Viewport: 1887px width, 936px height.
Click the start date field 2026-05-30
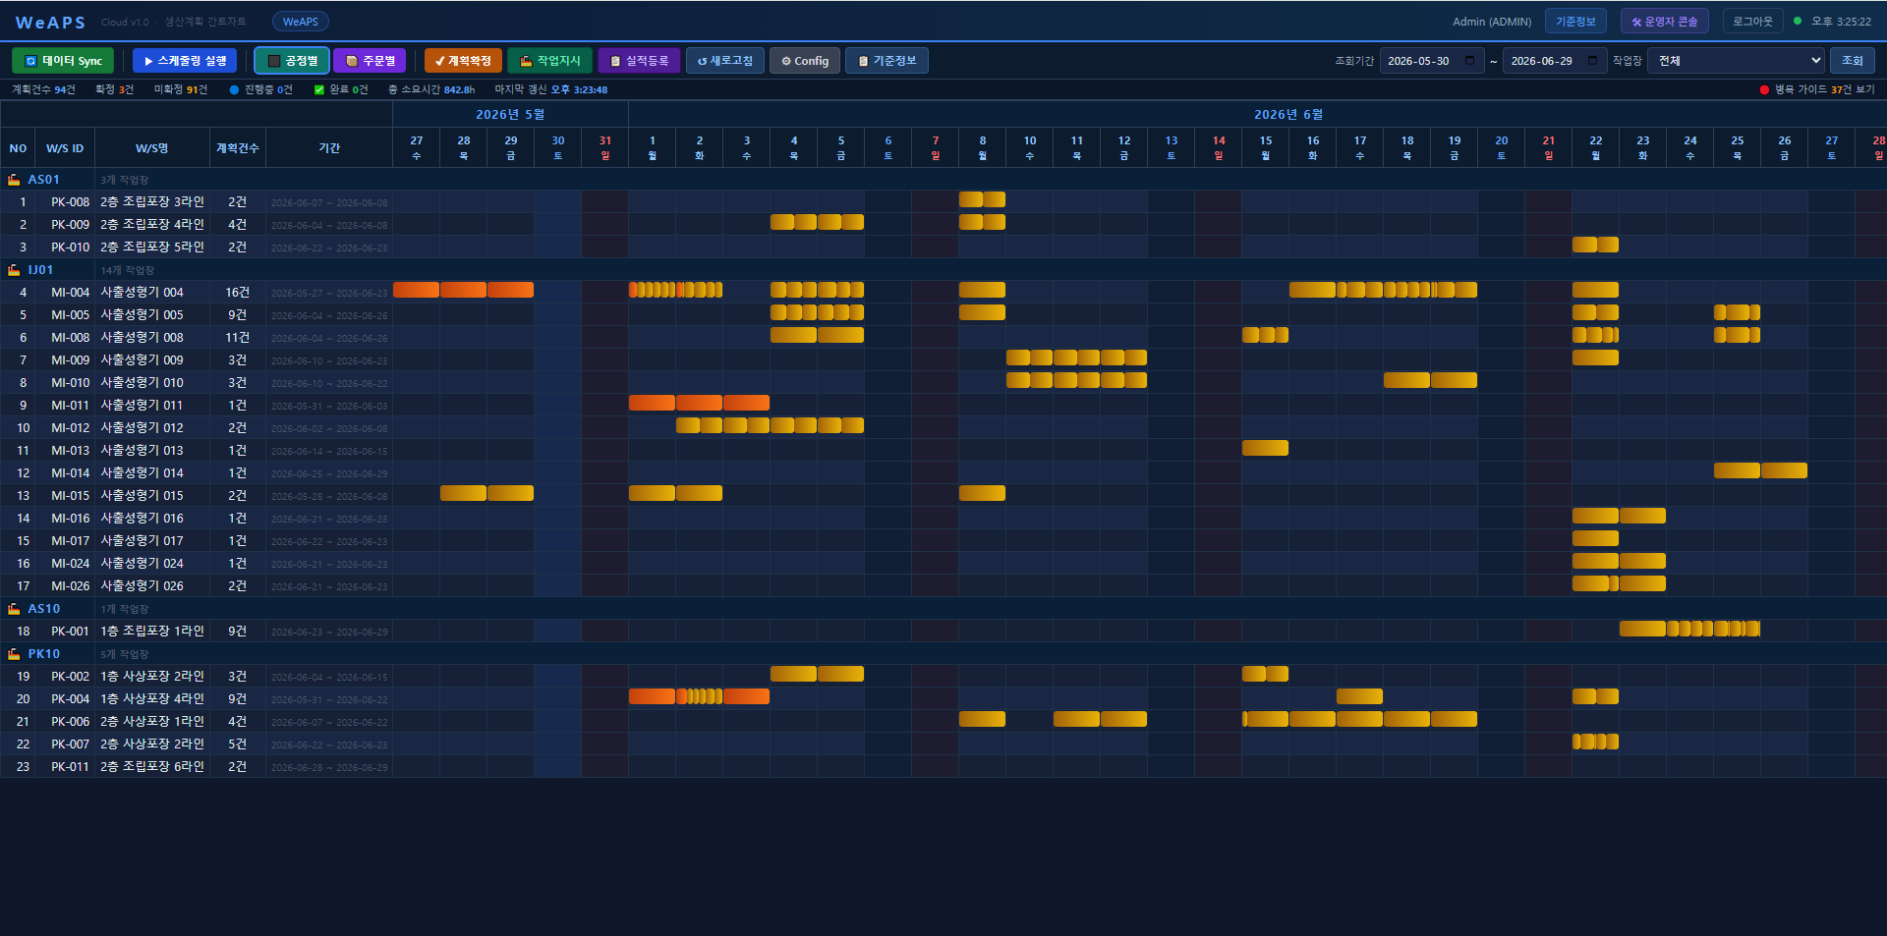pyautogui.click(x=1432, y=61)
